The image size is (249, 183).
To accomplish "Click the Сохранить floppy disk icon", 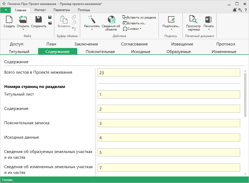I will pyautogui.click(x=39, y=20).
